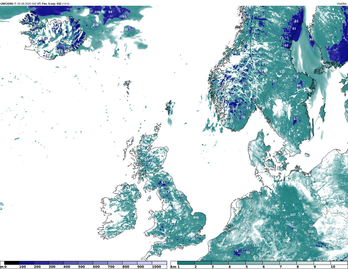Click the '86' value east of Iceland
The height and width of the screenshot is (269, 348).
[x=126, y=29]
